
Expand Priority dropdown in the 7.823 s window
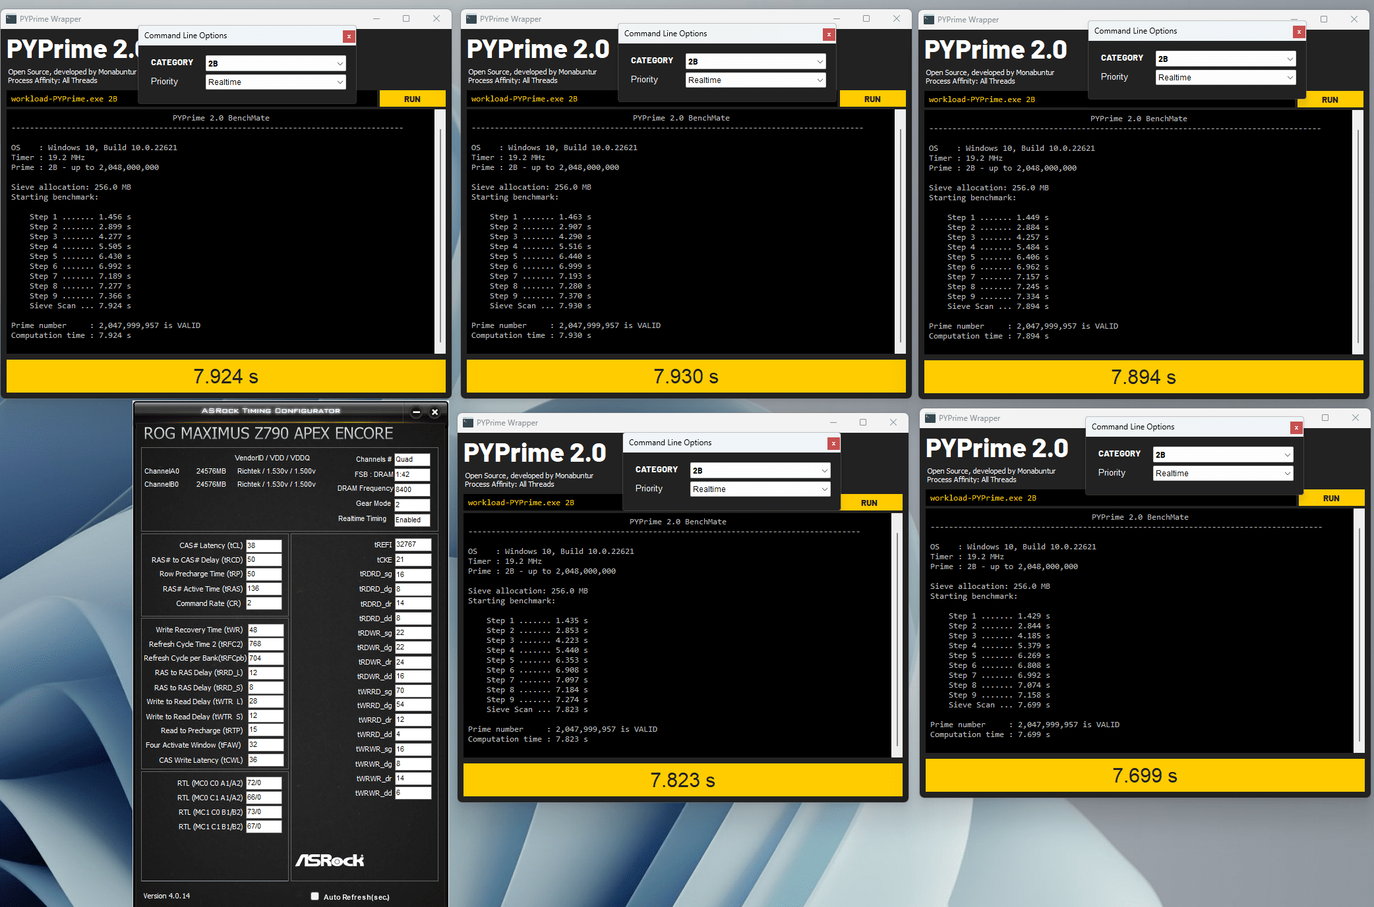pyautogui.click(x=760, y=489)
